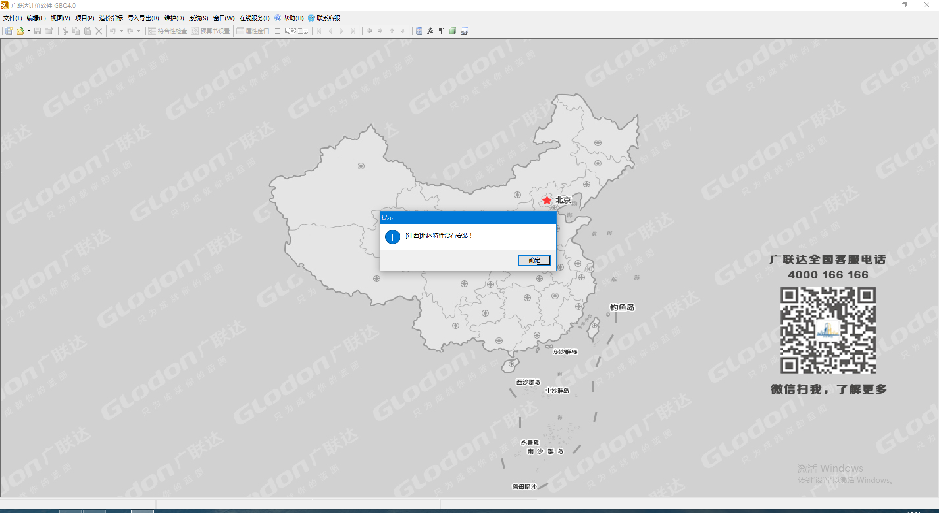Viewport: 939px width, 513px height.
Task: Click the last toolbar window icon
Action: click(464, 31)
